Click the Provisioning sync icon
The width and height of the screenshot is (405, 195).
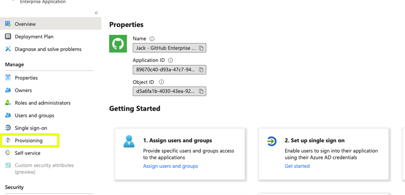tap(8, 140)
